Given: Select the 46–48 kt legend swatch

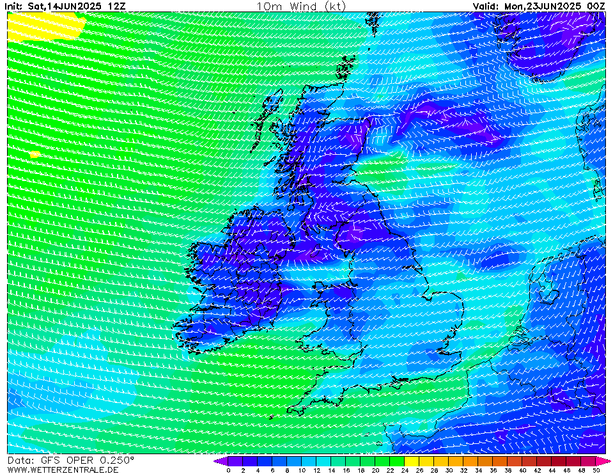Looking at the screenshot, I should coord(574,461).
